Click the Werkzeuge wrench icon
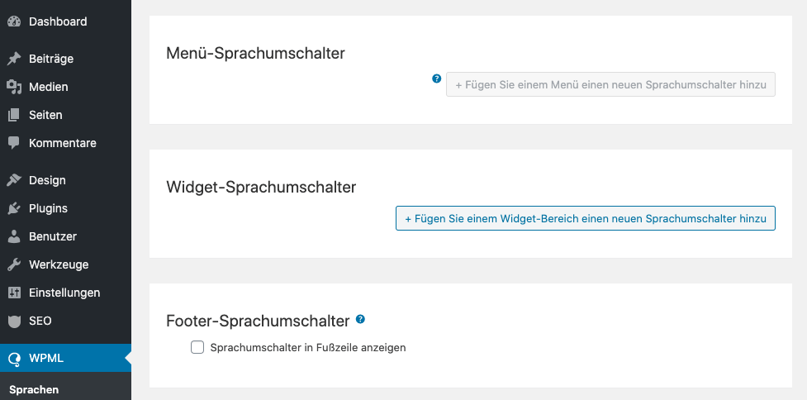 (13, 264)
